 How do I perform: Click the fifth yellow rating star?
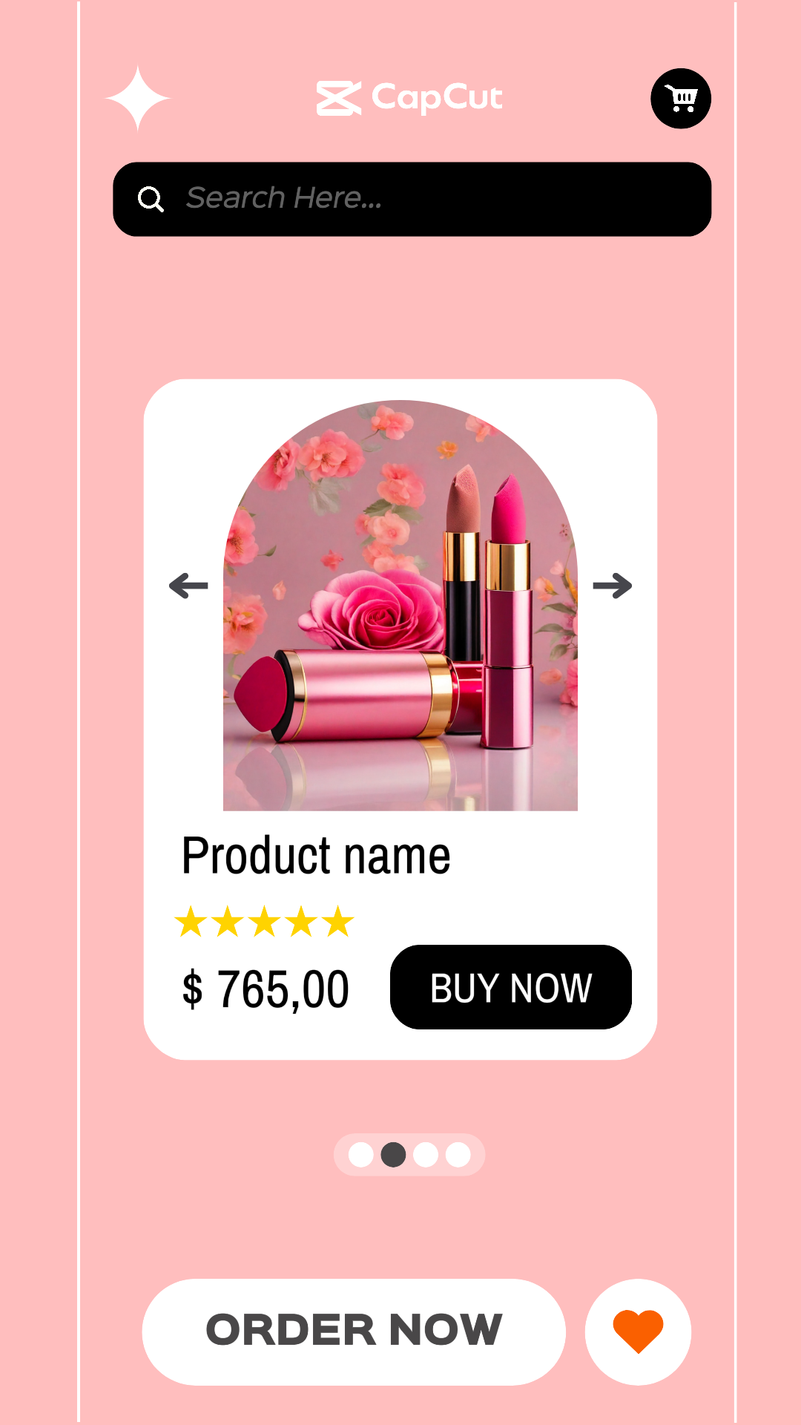338,921
